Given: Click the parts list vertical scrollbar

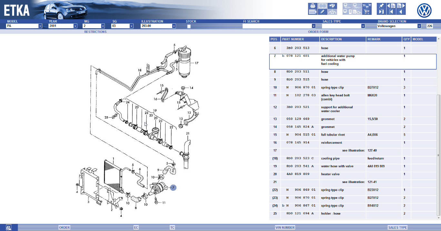Looking at the screenshot, I should [x=438, y=155].
